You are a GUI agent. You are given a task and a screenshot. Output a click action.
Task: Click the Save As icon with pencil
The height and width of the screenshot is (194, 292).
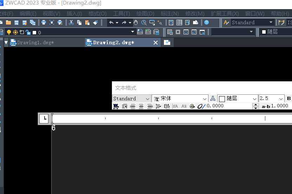click(x=25, y=22)
